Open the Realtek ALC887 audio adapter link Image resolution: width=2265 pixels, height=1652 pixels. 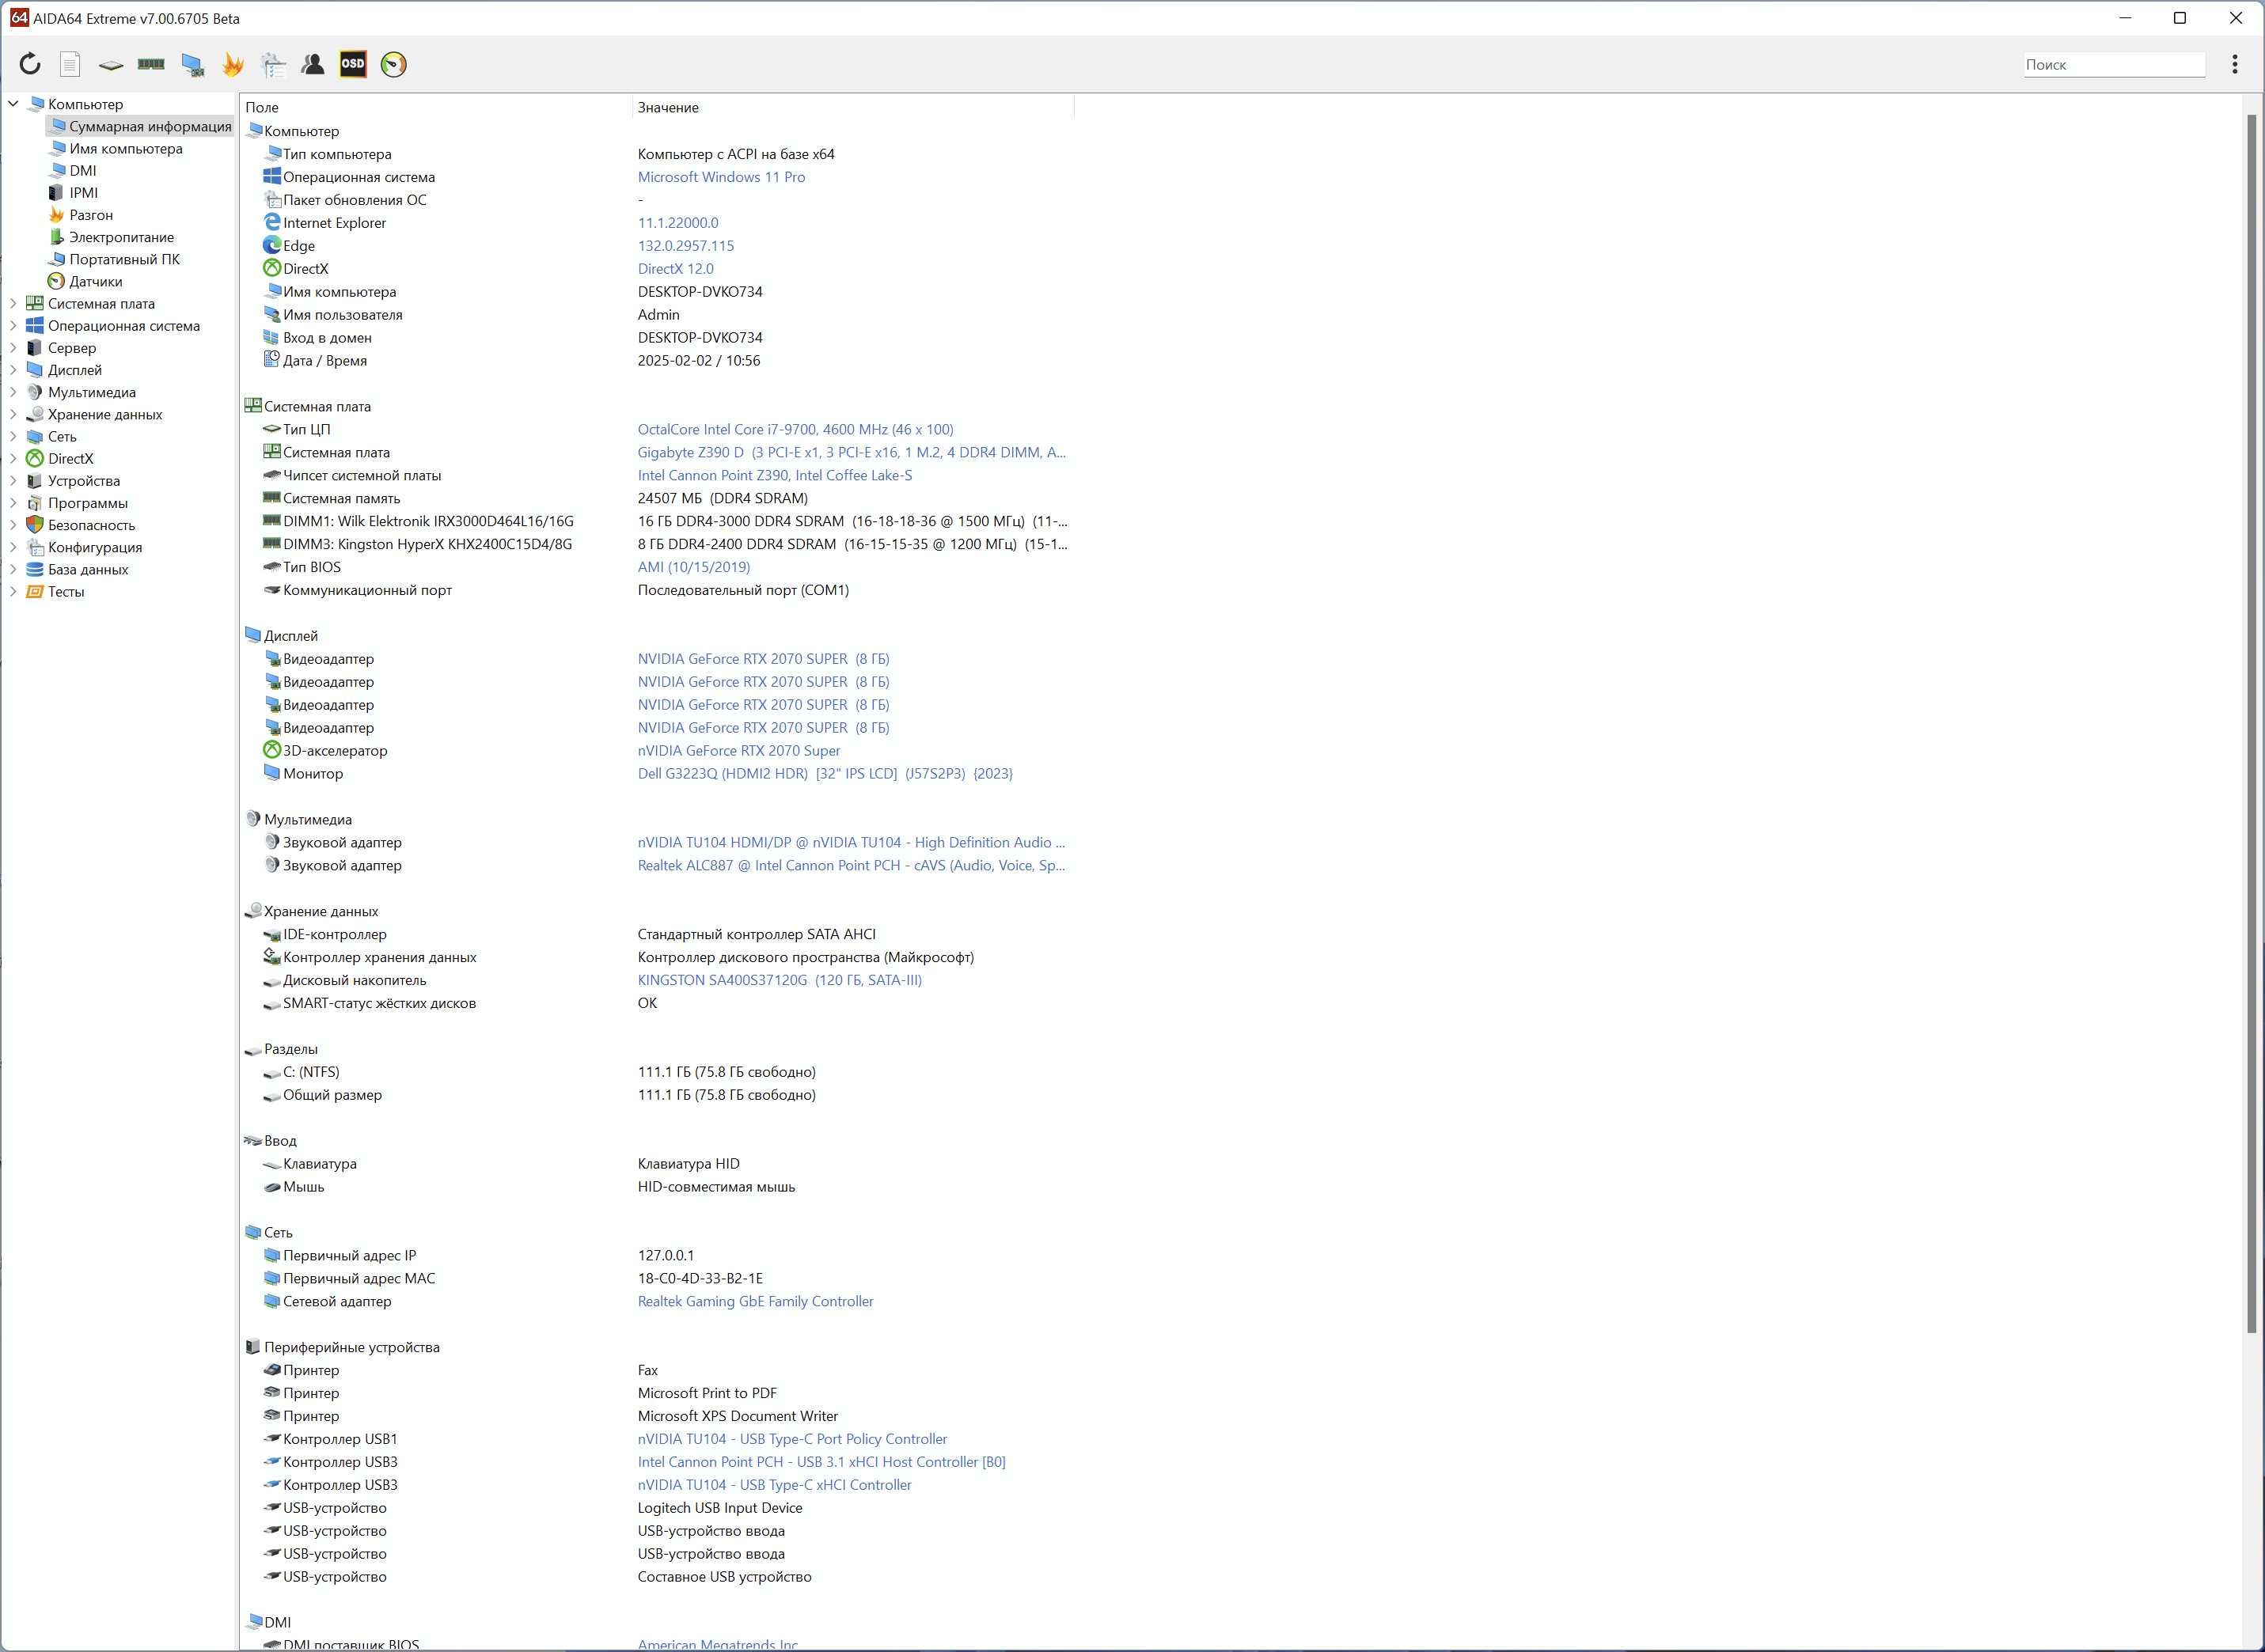[852, 865]
